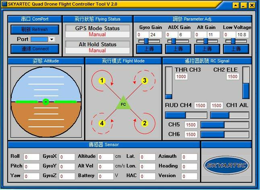Screen dimensions: 260x190
Task: Click the AUX Gain slider handle
Action: click(173, 41)
